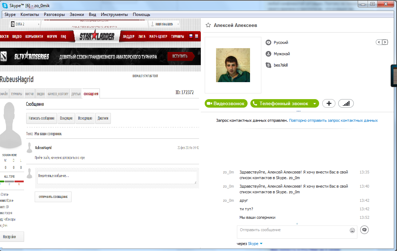Open the Помощь menu
This screenshot has height=251, width=397.
pos(141,15)
